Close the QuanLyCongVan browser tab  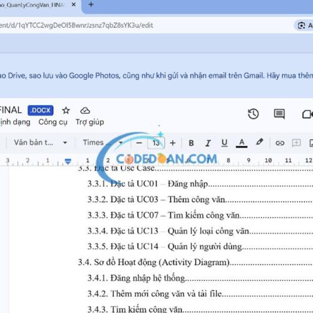[74, 4]
